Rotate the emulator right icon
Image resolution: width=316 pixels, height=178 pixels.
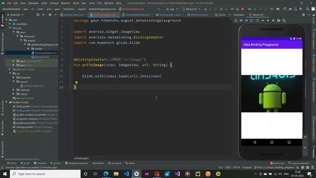[x=257, y=20]
